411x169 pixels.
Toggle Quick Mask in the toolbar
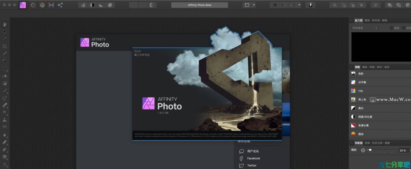click(x=247, y=5)
